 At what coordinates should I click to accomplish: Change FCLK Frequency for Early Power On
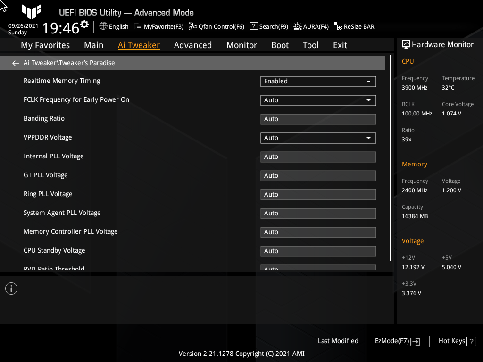pos(318,100)
